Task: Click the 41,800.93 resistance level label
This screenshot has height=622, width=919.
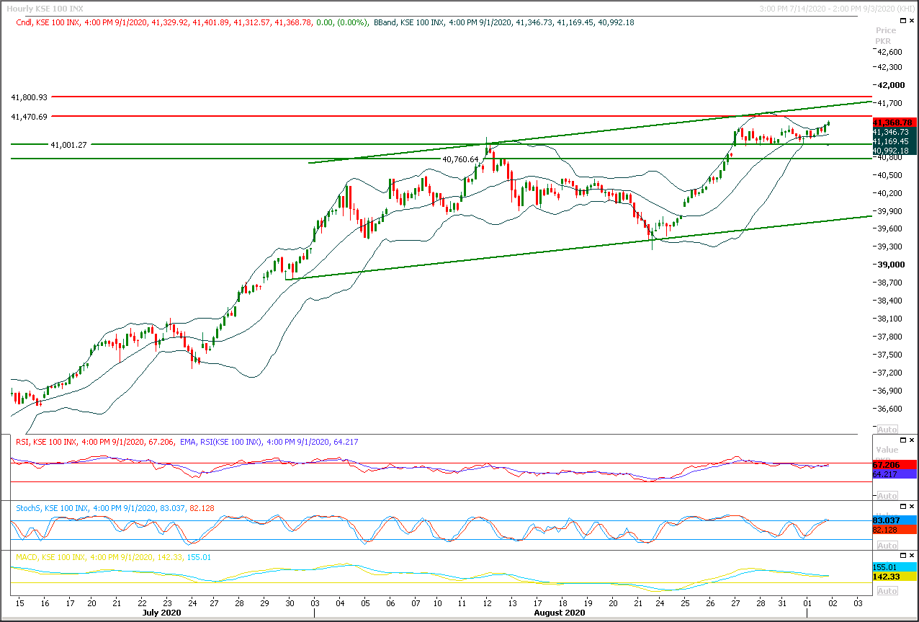Action: (30, 97)
